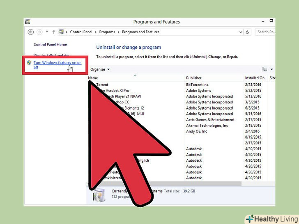Expand address bar history dropdown
Screen dimensions: 299x224
[x=241, y=32]
